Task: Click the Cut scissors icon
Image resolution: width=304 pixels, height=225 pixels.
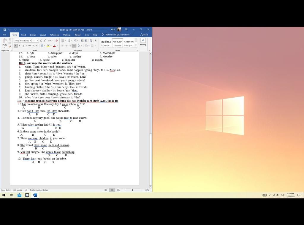Action: pyautogui.click(x=10, y=40)
